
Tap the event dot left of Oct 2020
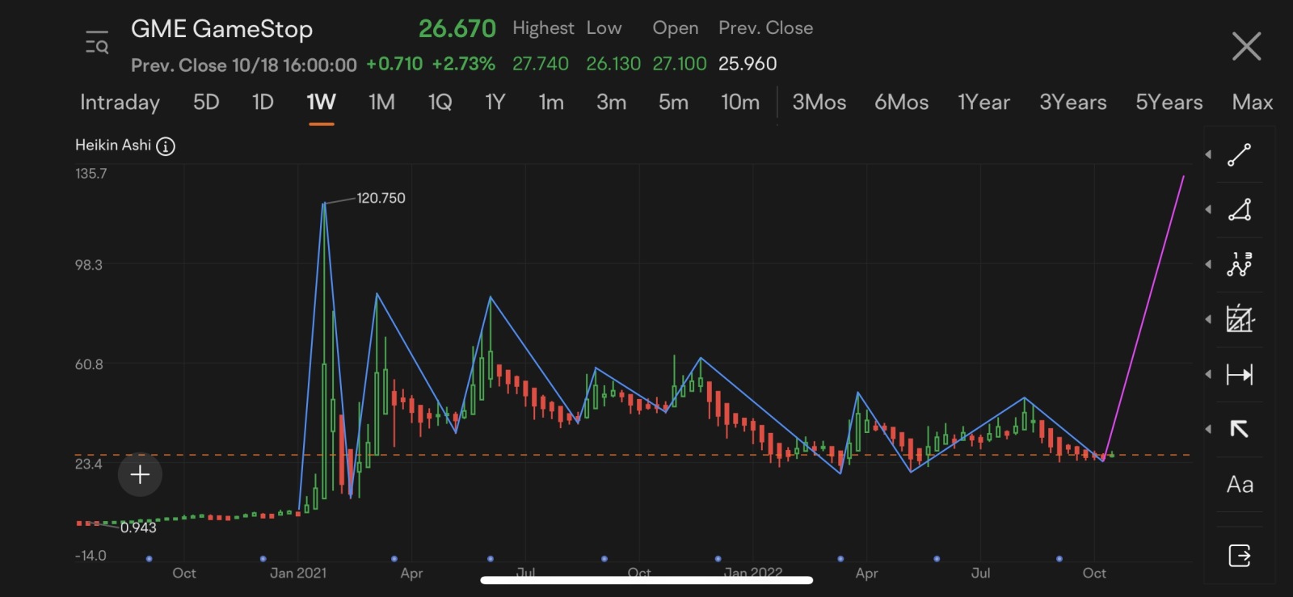[x=149, y=558]
